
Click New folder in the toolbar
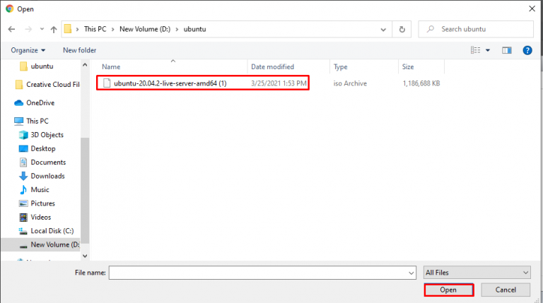click(79, 50)
